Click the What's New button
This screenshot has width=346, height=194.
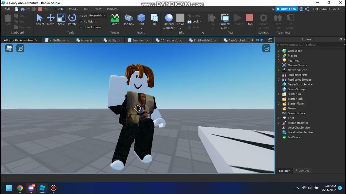286,9
